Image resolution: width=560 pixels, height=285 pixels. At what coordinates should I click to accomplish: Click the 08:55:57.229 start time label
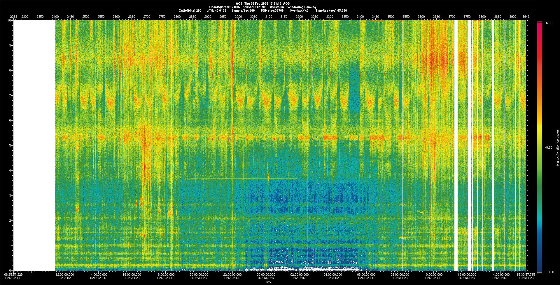coord(13,276)
